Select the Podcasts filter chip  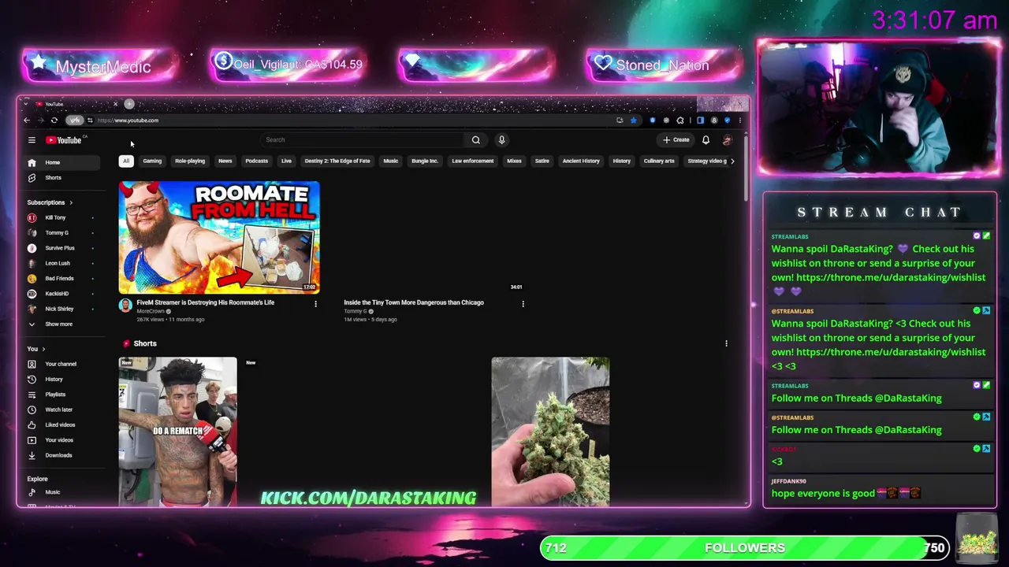coord(257,161)
